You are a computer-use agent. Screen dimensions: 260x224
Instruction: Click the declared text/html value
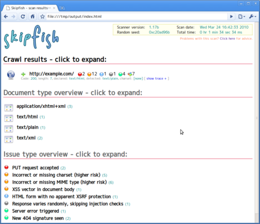click(x=77, y=79)
